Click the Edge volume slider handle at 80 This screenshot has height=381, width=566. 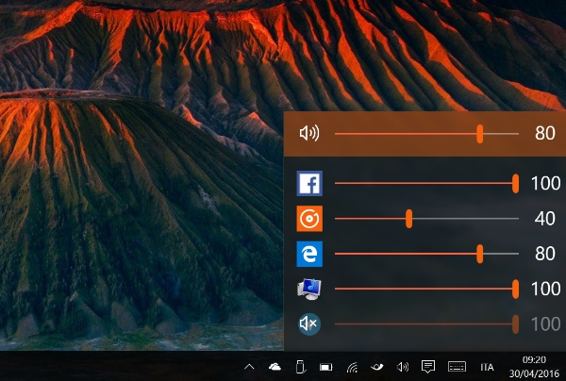tap(480, 254)
